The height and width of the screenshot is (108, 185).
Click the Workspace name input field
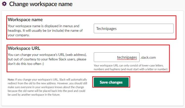pos(134,28)
